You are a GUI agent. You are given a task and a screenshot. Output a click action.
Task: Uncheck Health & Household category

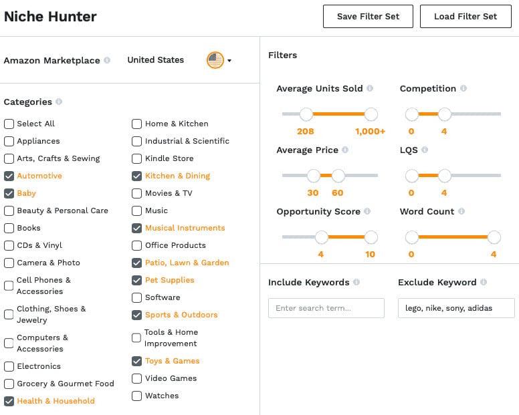[9, 401]
